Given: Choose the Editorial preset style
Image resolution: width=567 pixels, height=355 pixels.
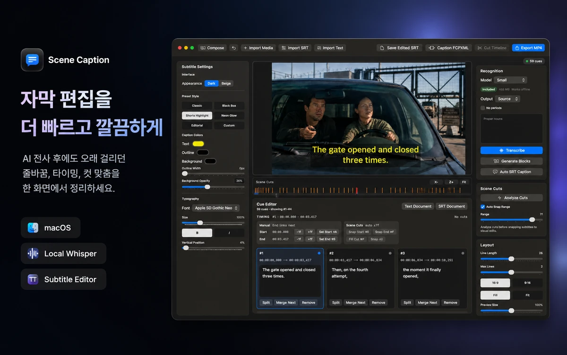Looking at the screenshot, I should point(197,125).
